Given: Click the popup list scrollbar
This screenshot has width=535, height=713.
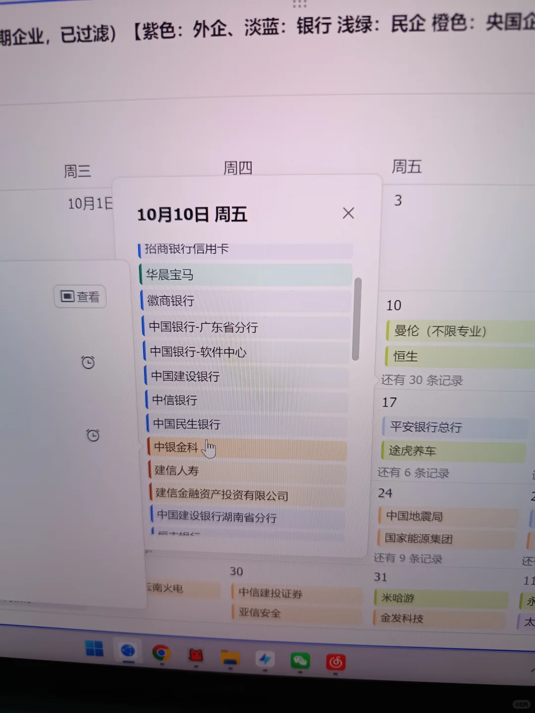Looking at the screenshot, I should coord(357,319).
